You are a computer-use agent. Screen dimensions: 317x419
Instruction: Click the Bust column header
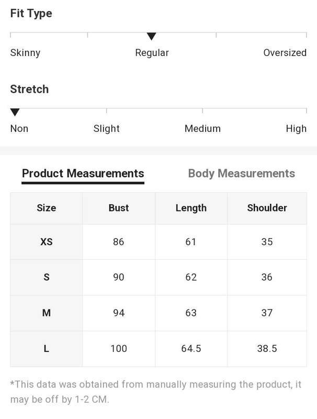click(x=119, y=208)
